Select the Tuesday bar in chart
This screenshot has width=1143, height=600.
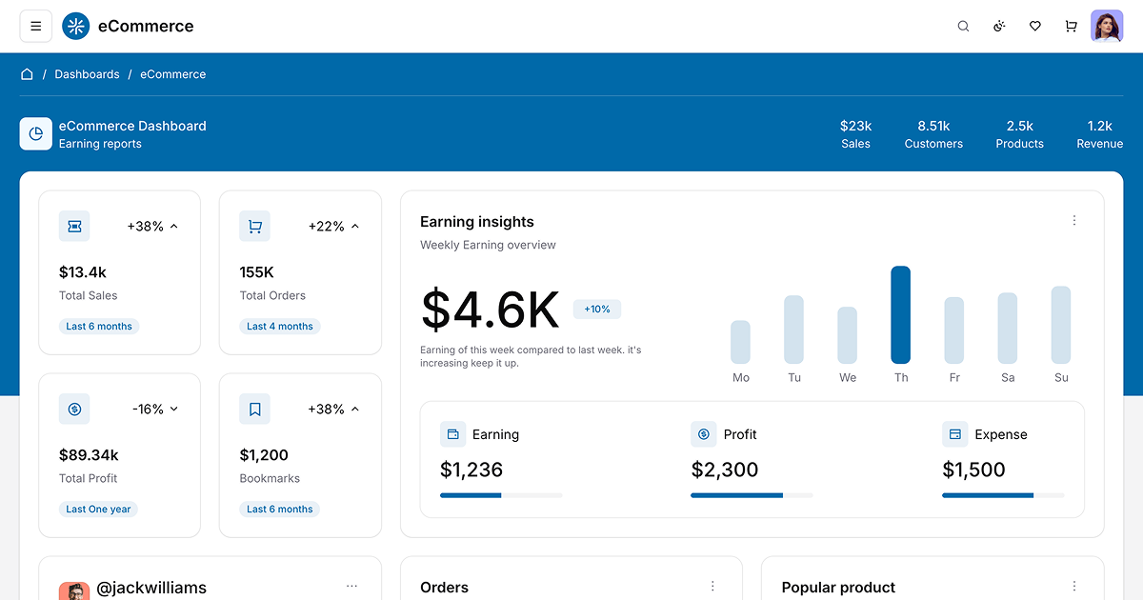coord(794,330)
